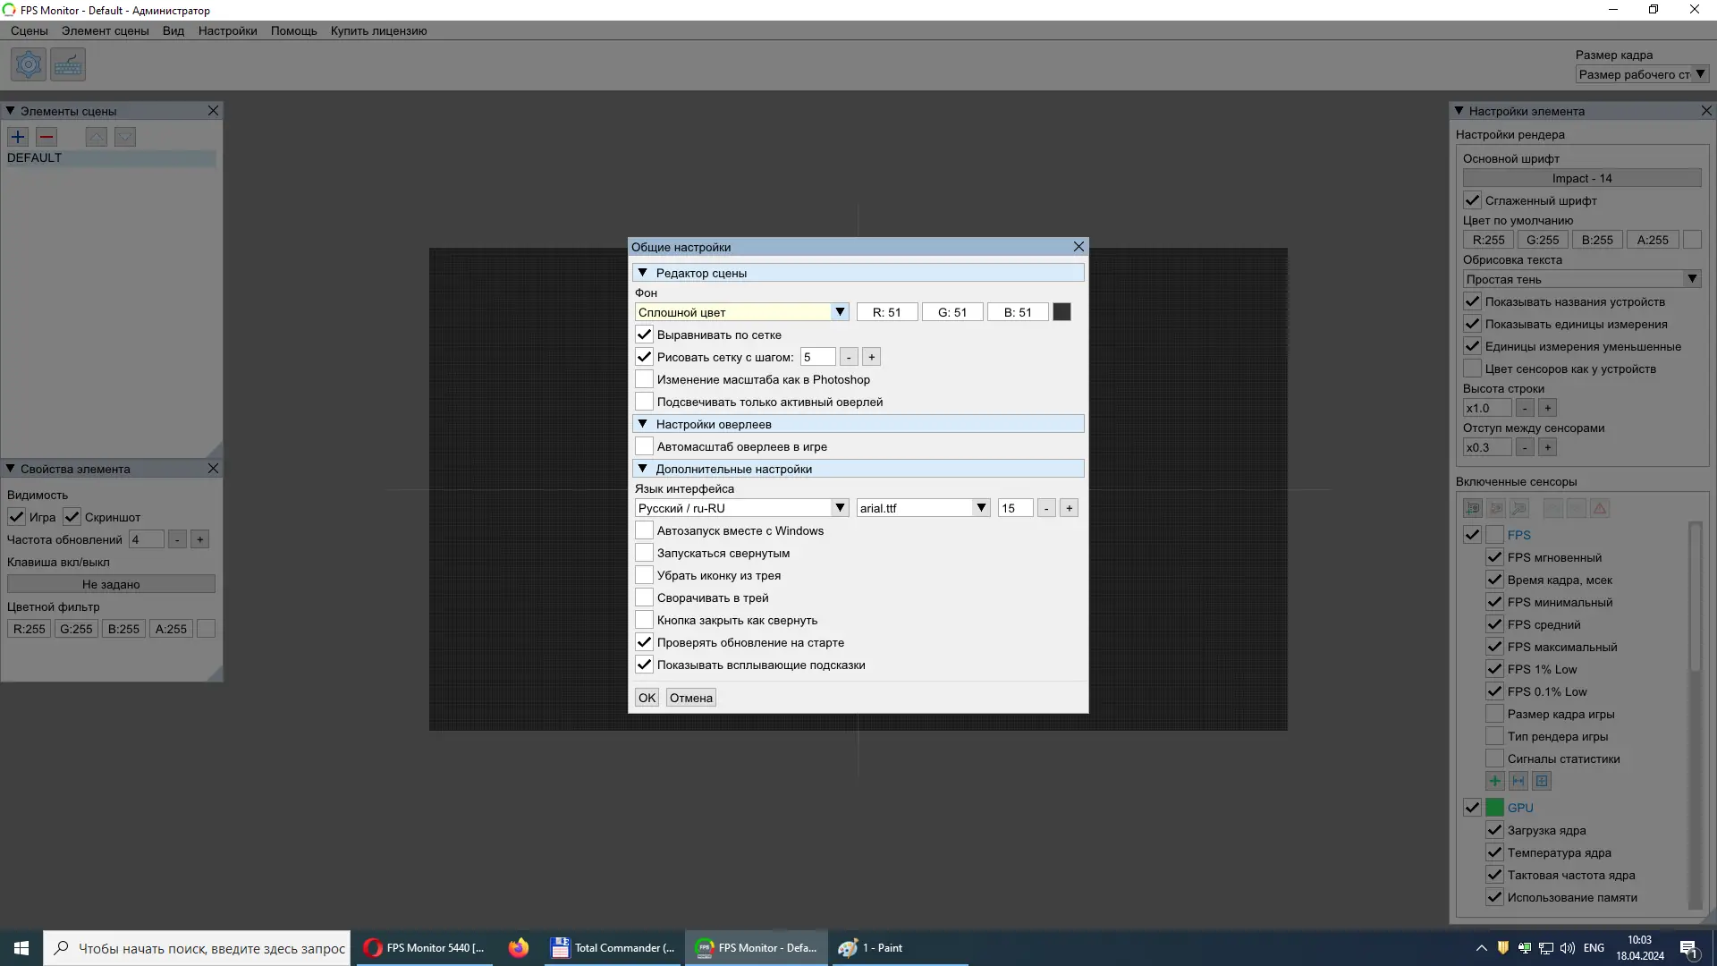The width and height of the screenshot is (1717, 966).
Task: Click the add device sensor icon
Action: [1472, 508]
